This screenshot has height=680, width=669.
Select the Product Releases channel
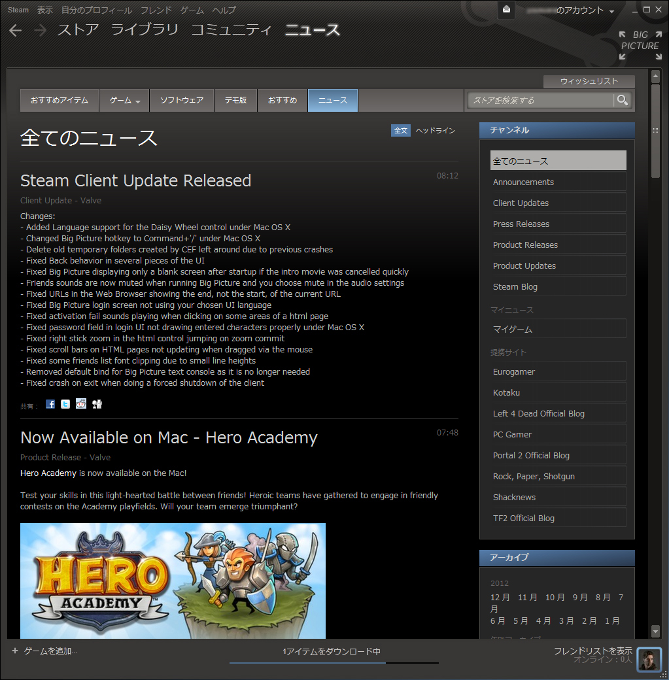(x=558, y=245)
